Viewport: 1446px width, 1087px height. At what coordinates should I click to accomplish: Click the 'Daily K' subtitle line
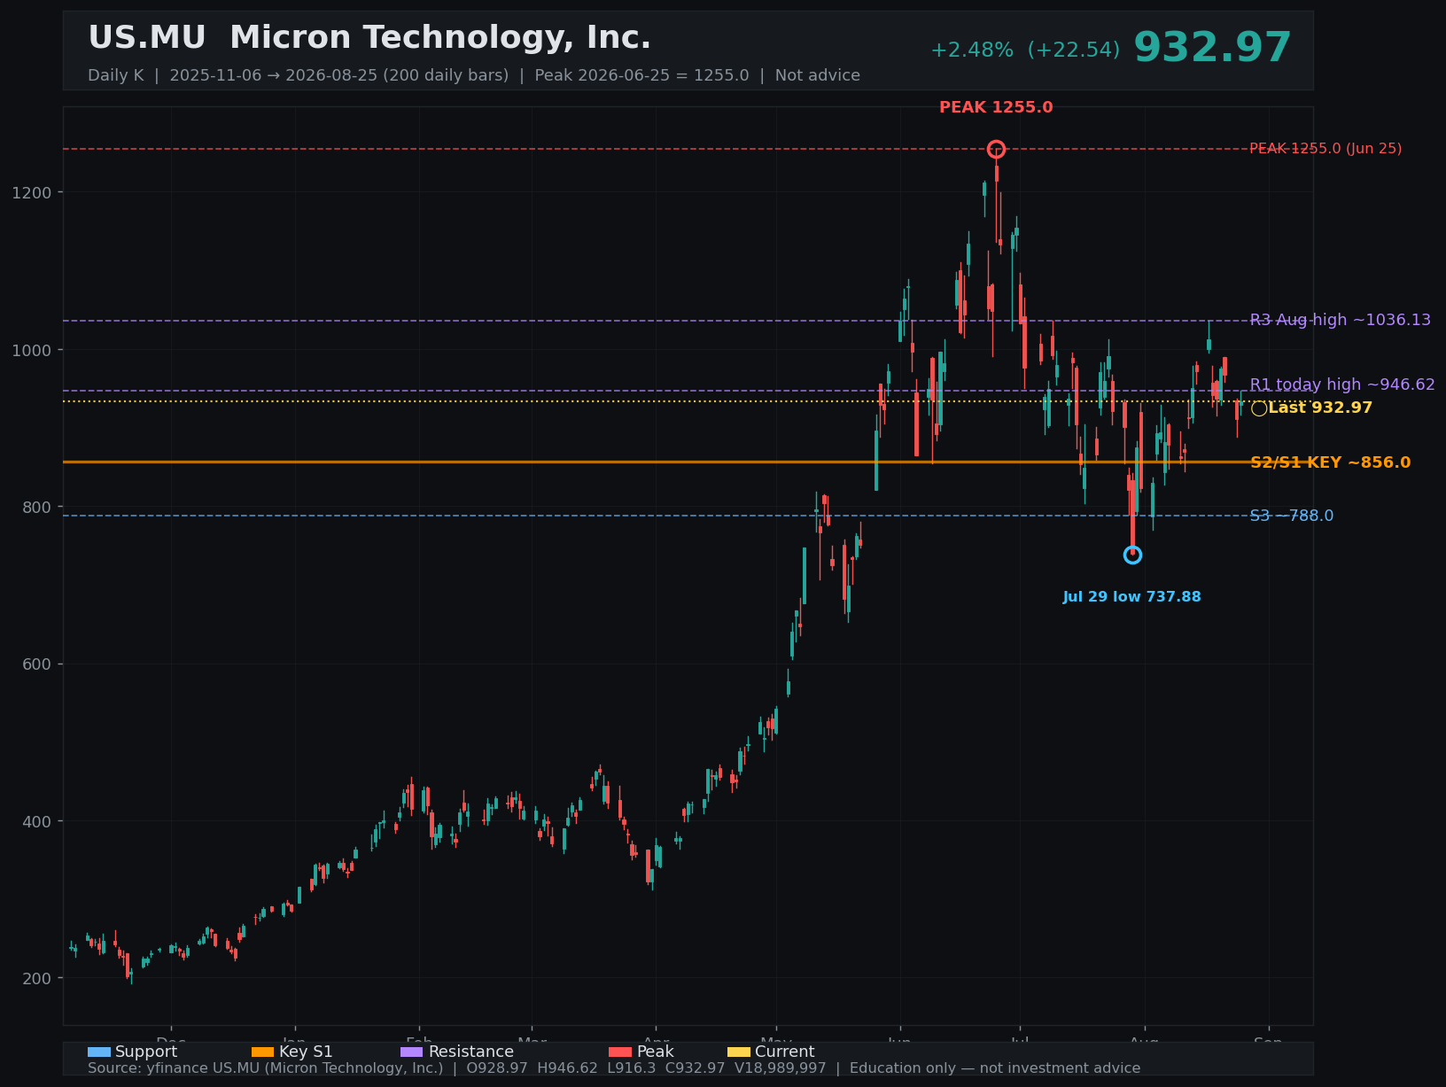(x=474, y=75)
